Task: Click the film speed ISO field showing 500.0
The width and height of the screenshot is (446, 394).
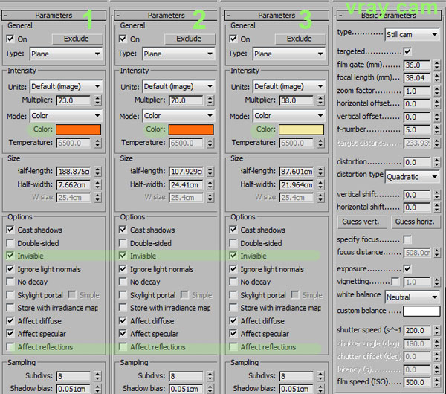Action: 417,382
